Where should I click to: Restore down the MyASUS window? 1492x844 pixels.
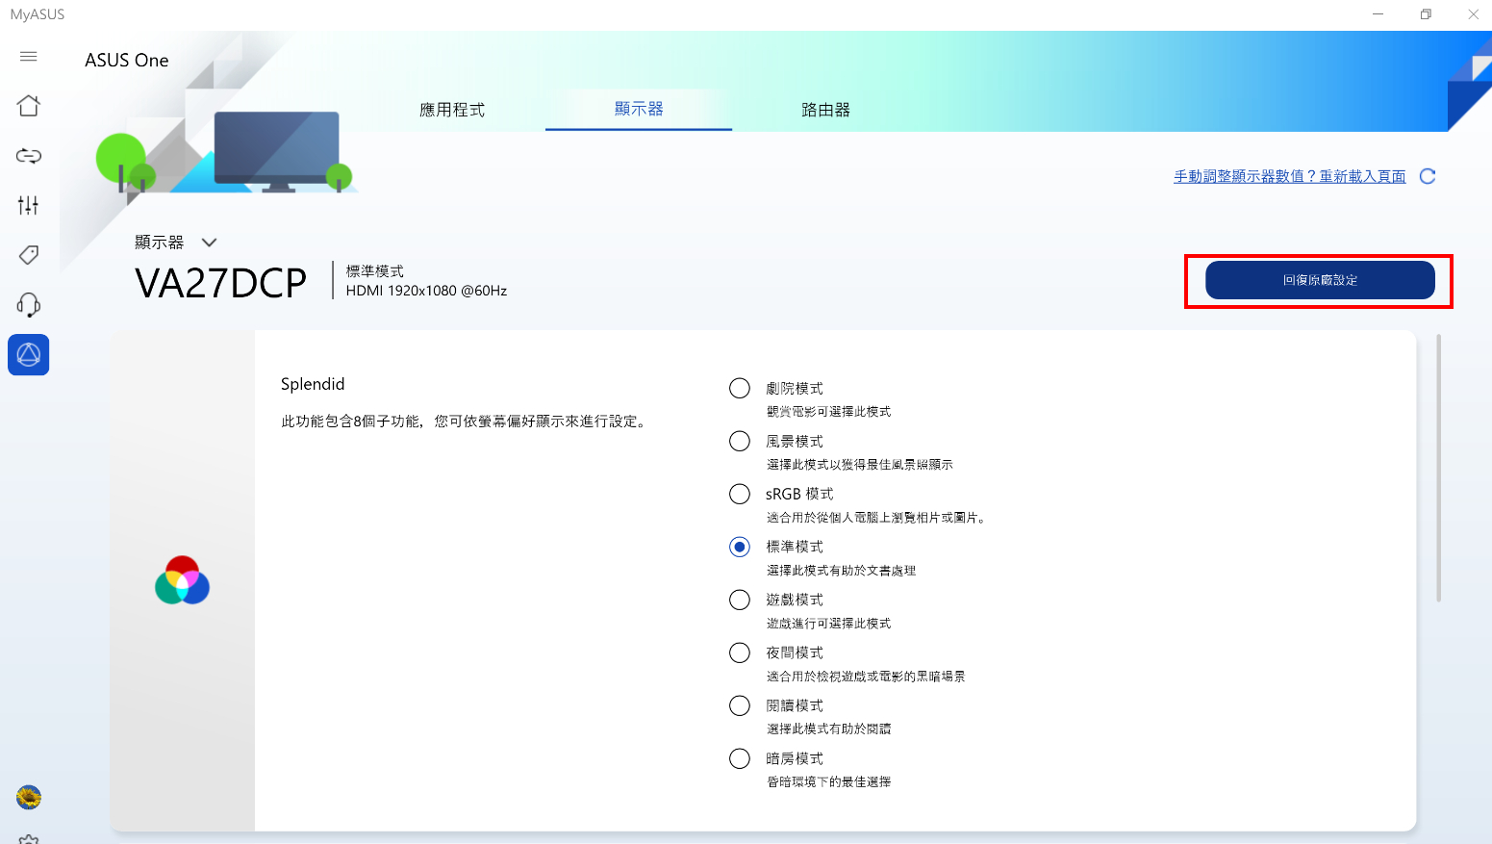tap(1426, 14)
